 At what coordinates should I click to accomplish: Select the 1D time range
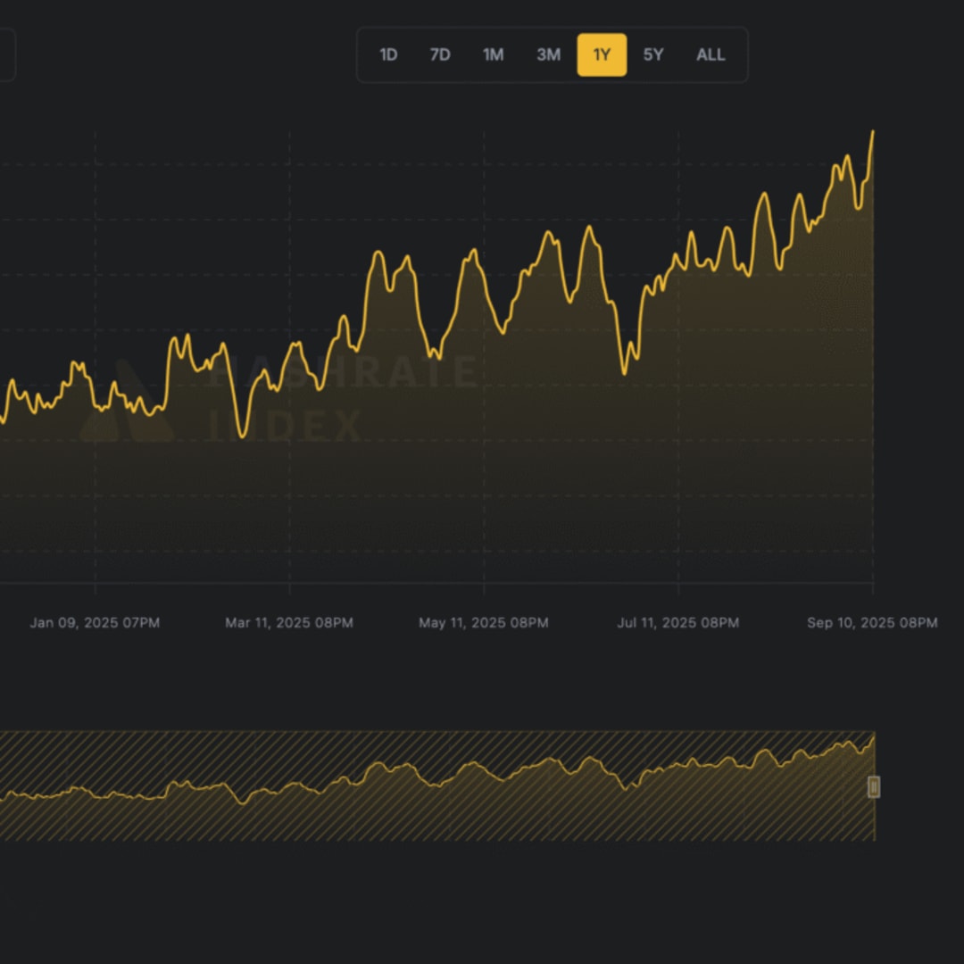click(388, 54)
